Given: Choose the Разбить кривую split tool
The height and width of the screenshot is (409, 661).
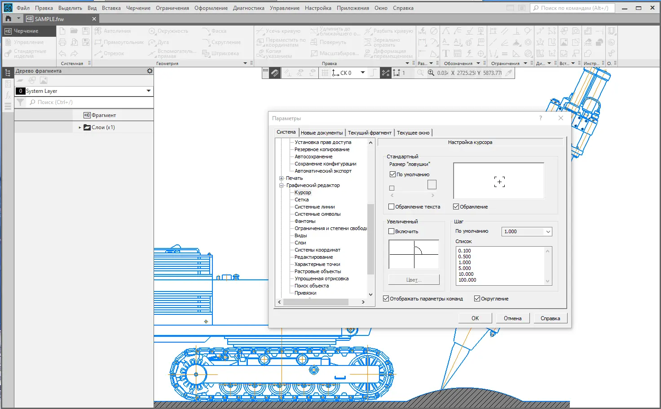Looking at the screenshot, I should coord(388,31).
